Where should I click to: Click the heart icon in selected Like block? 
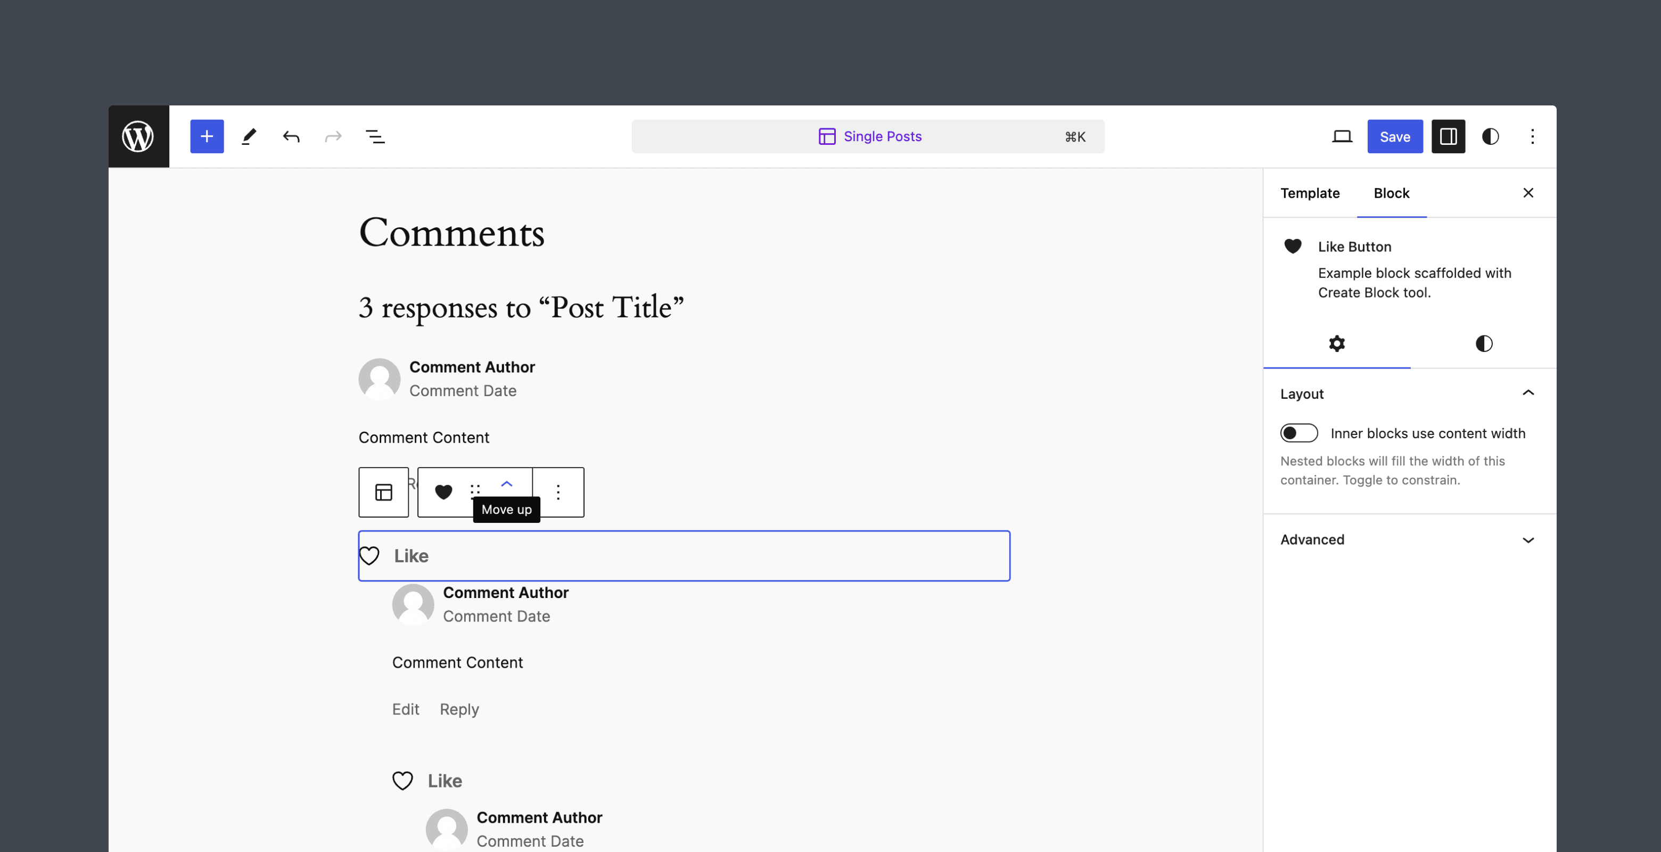(369, 556)
